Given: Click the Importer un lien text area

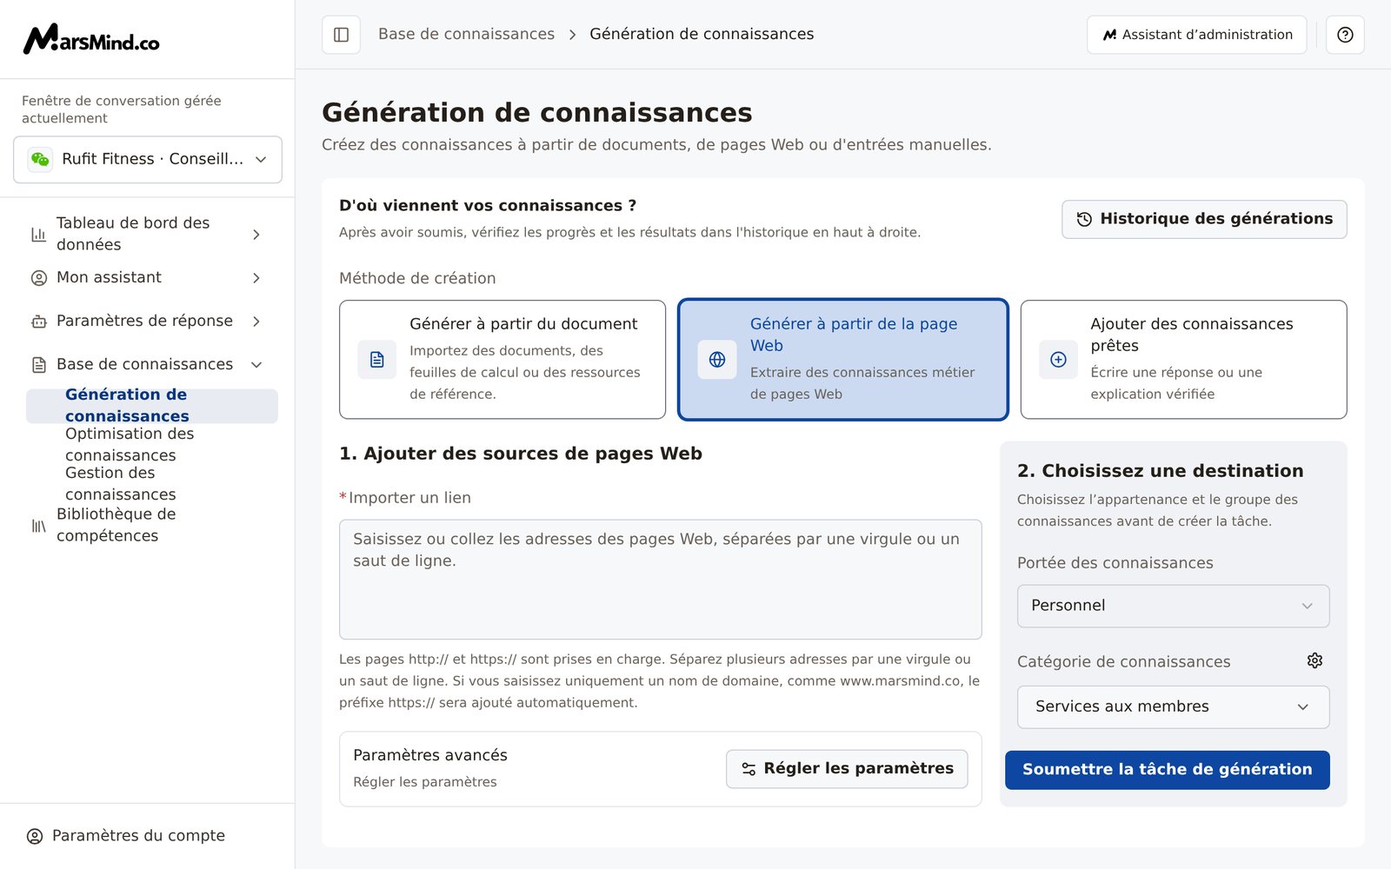Looking at the screenshot, I should pyautogui.click(x=661, y=580).
